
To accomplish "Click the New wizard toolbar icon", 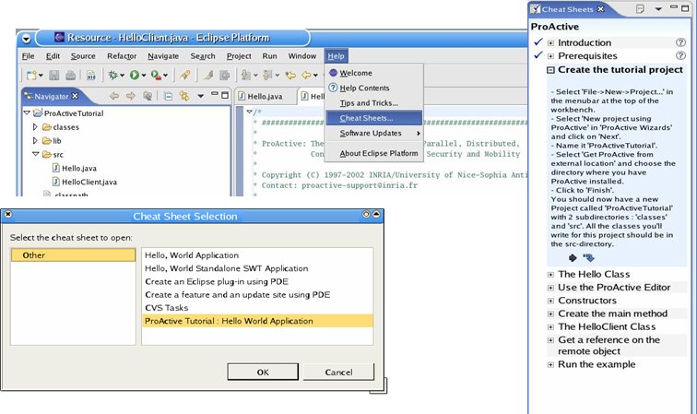I will click(31, 76).
